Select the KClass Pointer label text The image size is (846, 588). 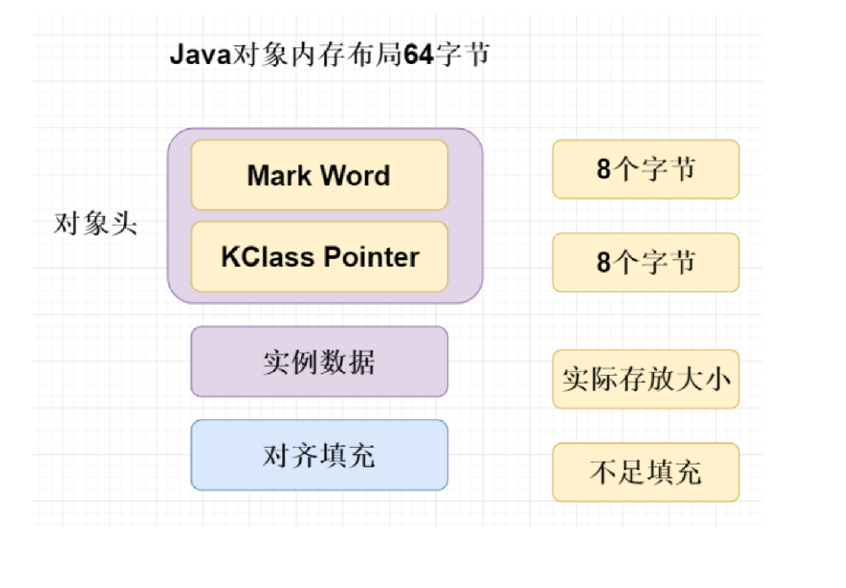pyautogui.click(x=318, y=257)
